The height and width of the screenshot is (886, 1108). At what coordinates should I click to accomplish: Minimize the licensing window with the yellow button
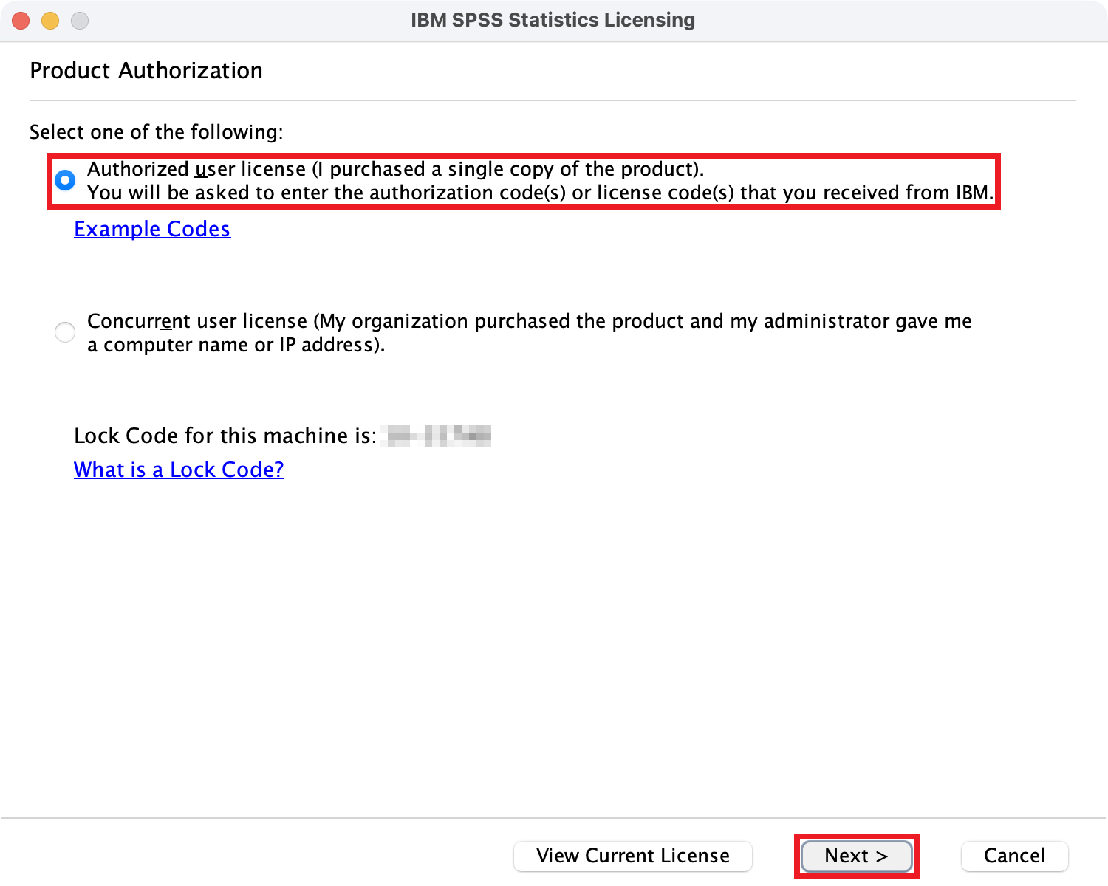coord(50,21)
